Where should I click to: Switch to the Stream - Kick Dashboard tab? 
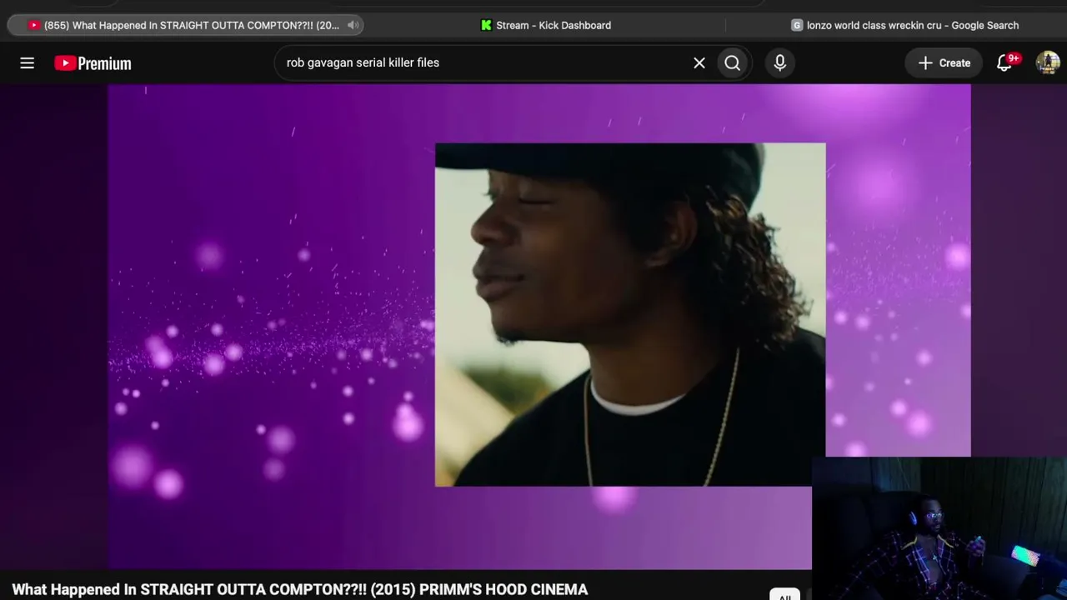click(546, 25)
